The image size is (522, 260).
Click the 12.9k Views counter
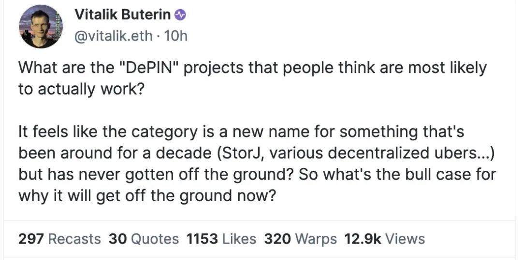384,239
